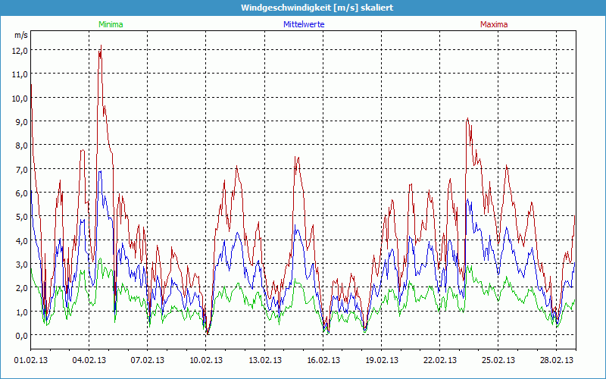Click the red Maxima legend label
Screen dimensions: 606x379
(494, 24)
